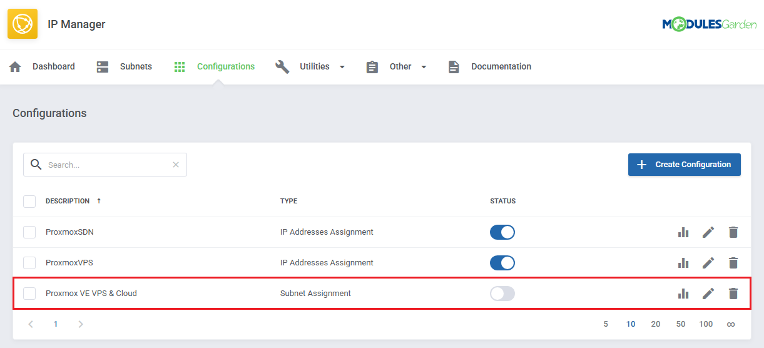The width and height of the screenshot is (764, 348).
Task: Tick the select-all checkbox in table header
Action: (x=29, y=202)
